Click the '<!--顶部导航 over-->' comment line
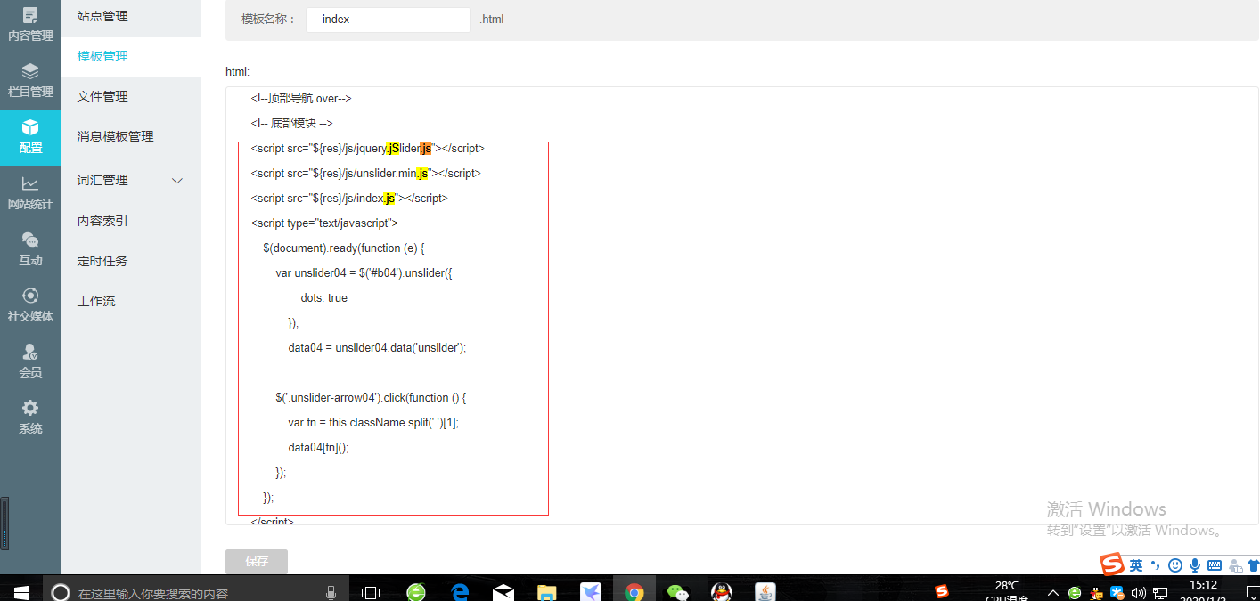 (x=301, y=99)
